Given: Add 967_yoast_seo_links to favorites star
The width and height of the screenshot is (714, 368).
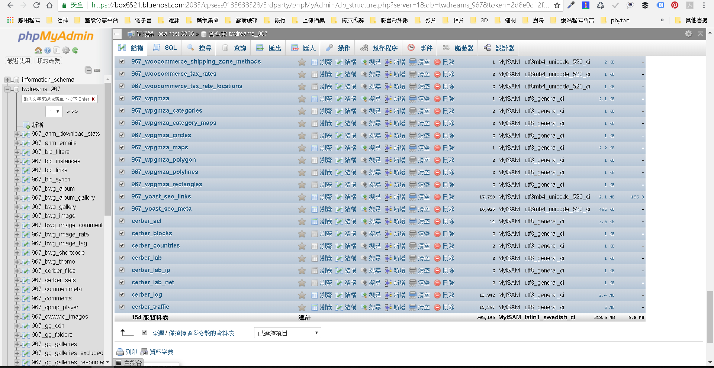Looking at the screenshot, I should click(x=302, y=197).
